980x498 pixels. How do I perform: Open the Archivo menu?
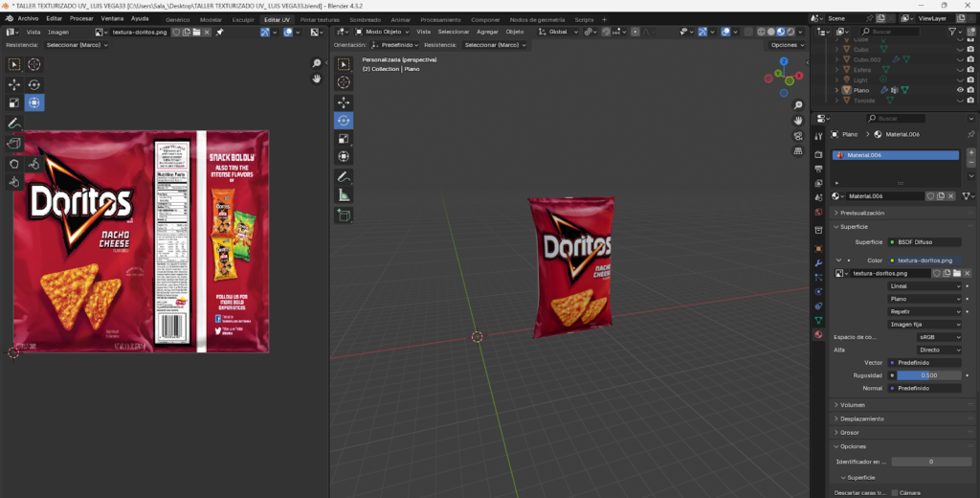28,19
